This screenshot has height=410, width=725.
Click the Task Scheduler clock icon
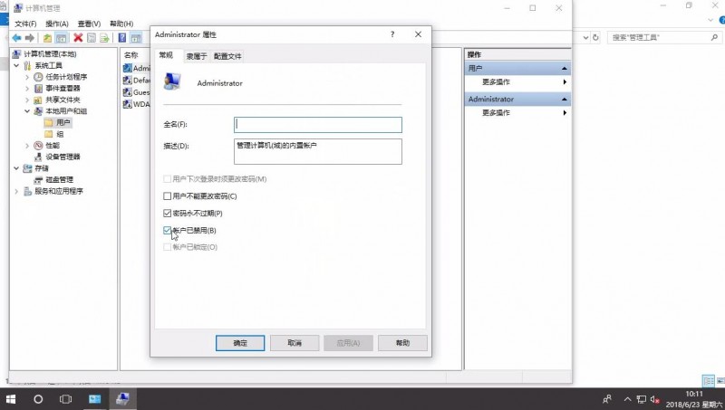click(x=38, y=77)
